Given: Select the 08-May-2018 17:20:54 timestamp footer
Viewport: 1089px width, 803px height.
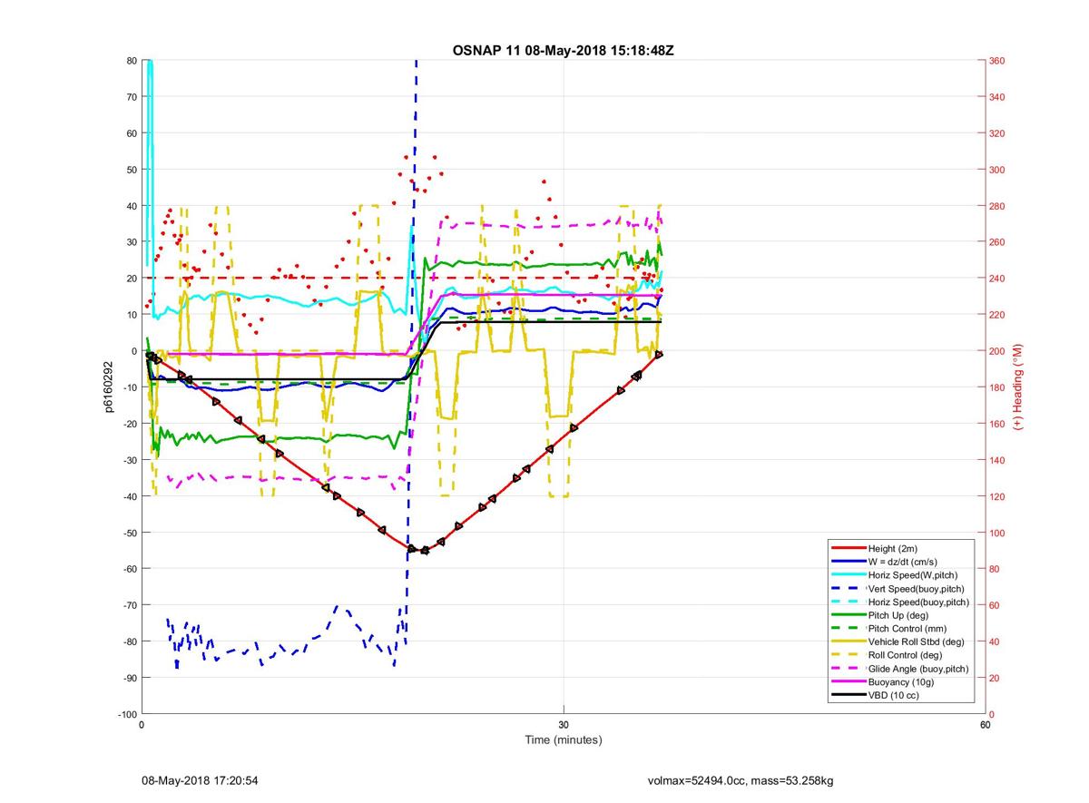Looking at the screenshot, I should pos(200,780).
